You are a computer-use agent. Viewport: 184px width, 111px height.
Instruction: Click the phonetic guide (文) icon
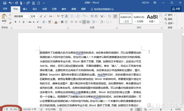tap(62, 16)
